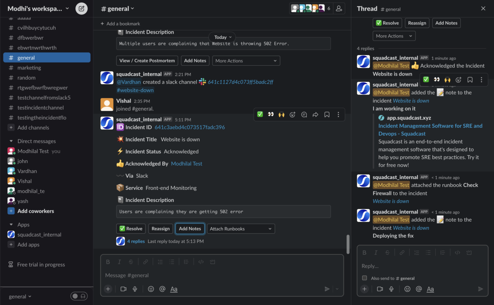Click the channel member avatars count
Screen dimensions: 494x305
pyautogui.click(x=311, y=8)
